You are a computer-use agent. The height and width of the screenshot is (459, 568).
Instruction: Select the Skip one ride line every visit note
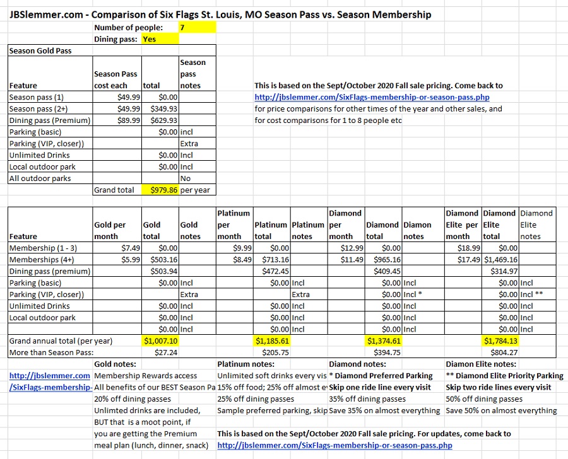[x=380, y=387]
